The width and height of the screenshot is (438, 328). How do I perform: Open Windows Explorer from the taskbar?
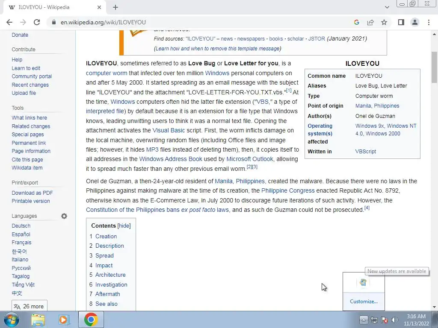coord(38,319)
